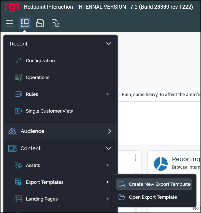
Task: Collapse the Recent section chevron
Action: coord(109,44)
